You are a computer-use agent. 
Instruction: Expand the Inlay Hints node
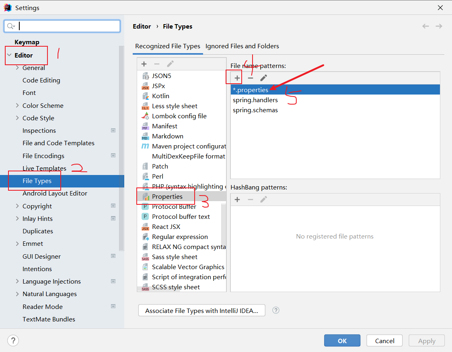click(17, 218)
